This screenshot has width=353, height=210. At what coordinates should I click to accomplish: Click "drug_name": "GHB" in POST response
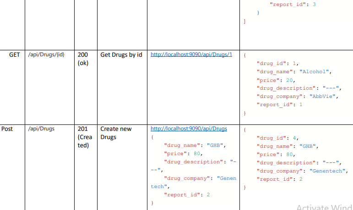coord(288,146)
